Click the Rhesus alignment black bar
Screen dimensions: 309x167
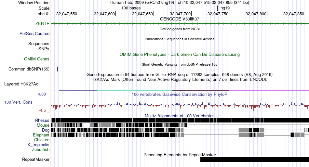[180, 120]
